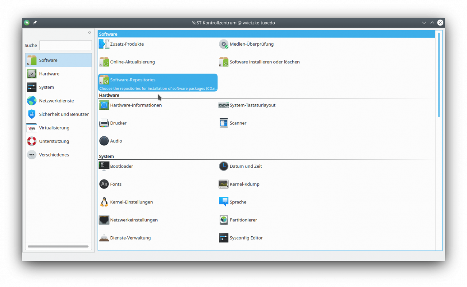Open Hardware-Informationen icon
467x287 pixels.
click(x=104, y=105)
